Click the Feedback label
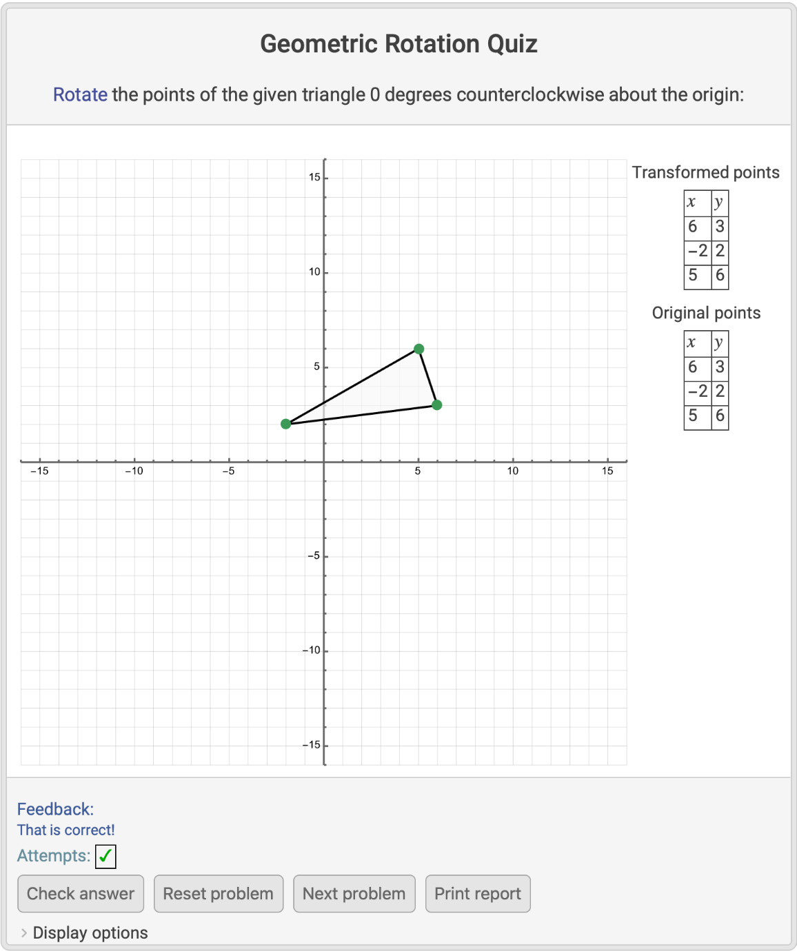This screenshot has width=797, height=951. (55, 809)
